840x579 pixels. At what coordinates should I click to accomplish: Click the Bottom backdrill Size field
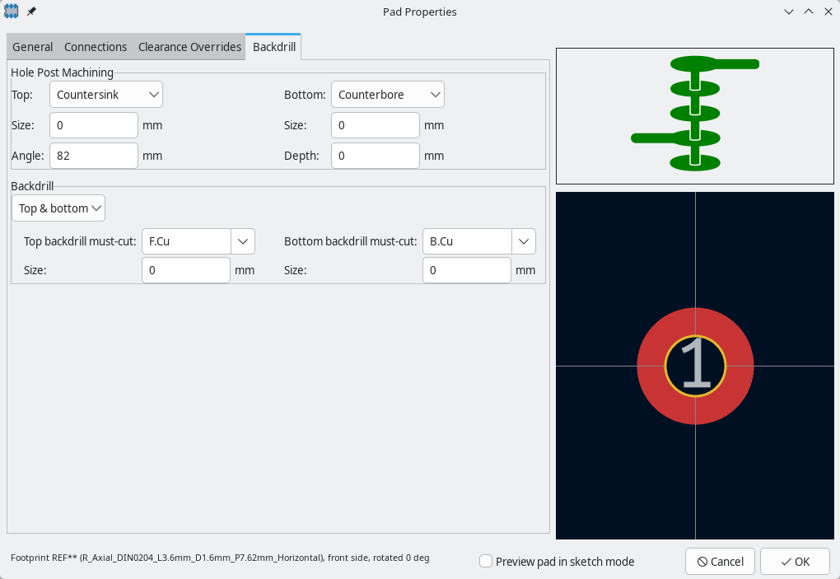(466, 270)
